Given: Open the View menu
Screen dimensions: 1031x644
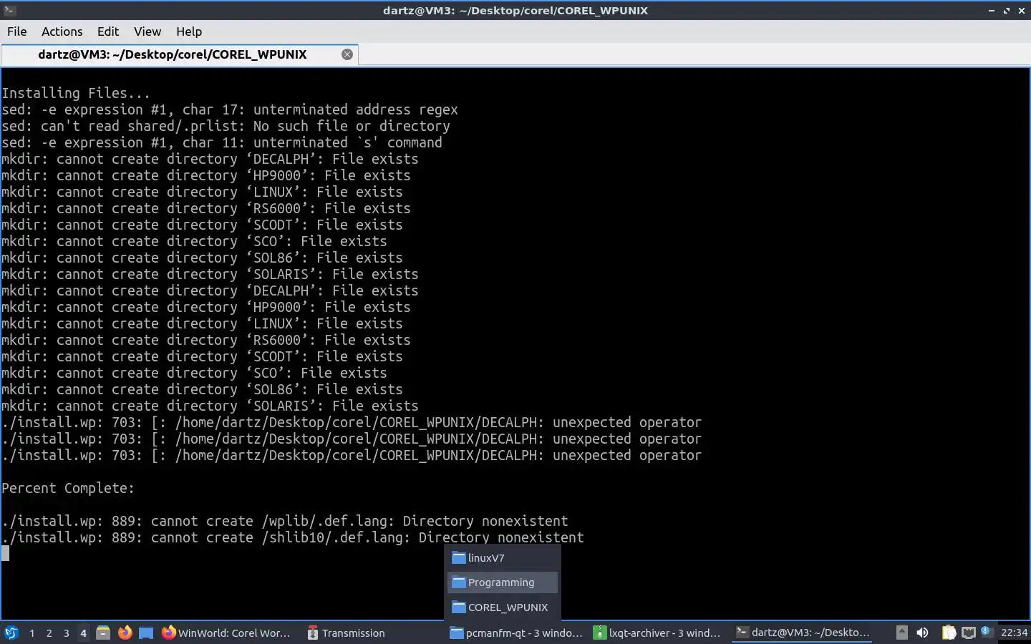Looking at the screenshot, I should point(147,31).
